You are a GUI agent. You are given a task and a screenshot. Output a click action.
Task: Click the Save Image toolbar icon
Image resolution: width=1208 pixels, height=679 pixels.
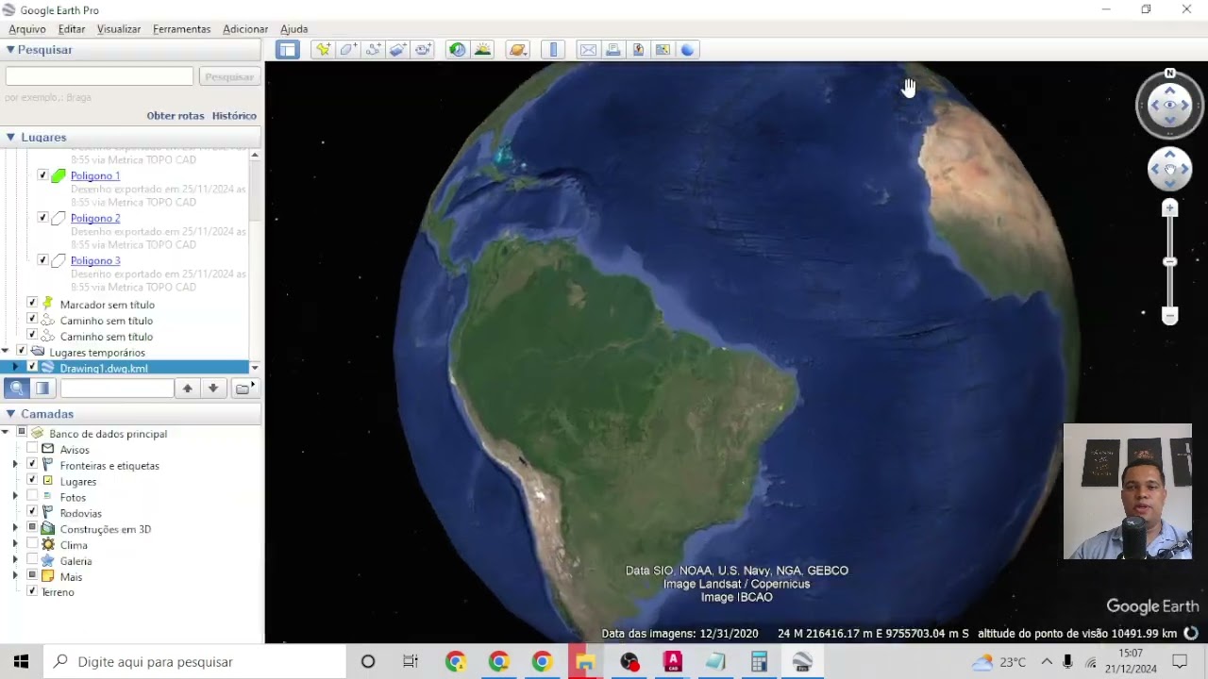tap(638, 50)
